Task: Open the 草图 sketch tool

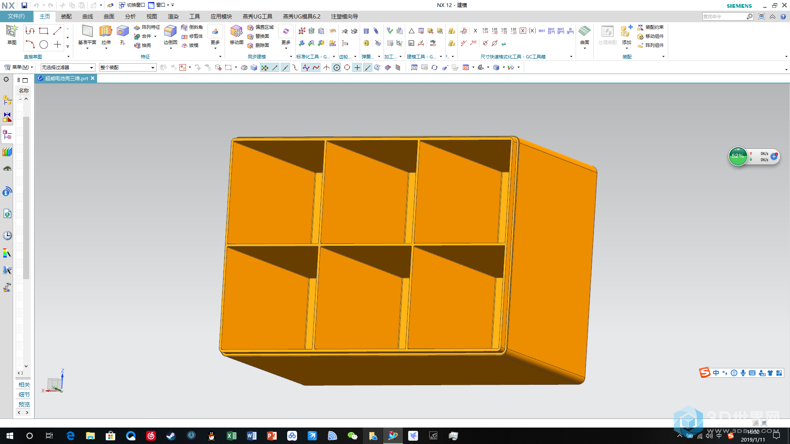Action: pos(12,35)
